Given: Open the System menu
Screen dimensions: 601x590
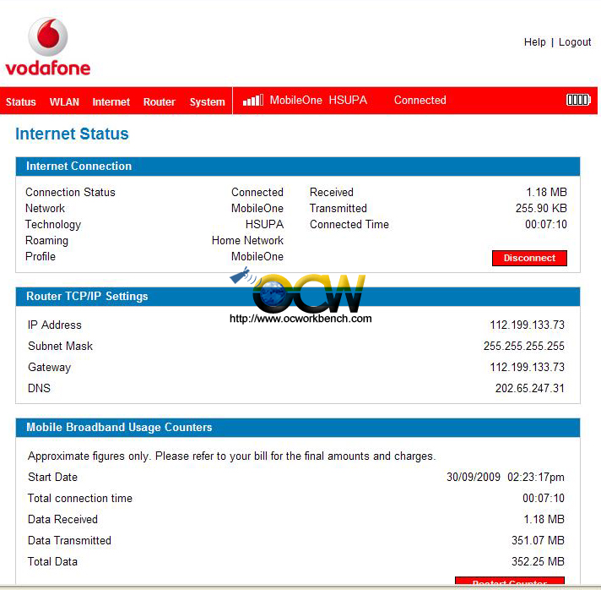Looking at the screenshot, I should coord(207,101).
